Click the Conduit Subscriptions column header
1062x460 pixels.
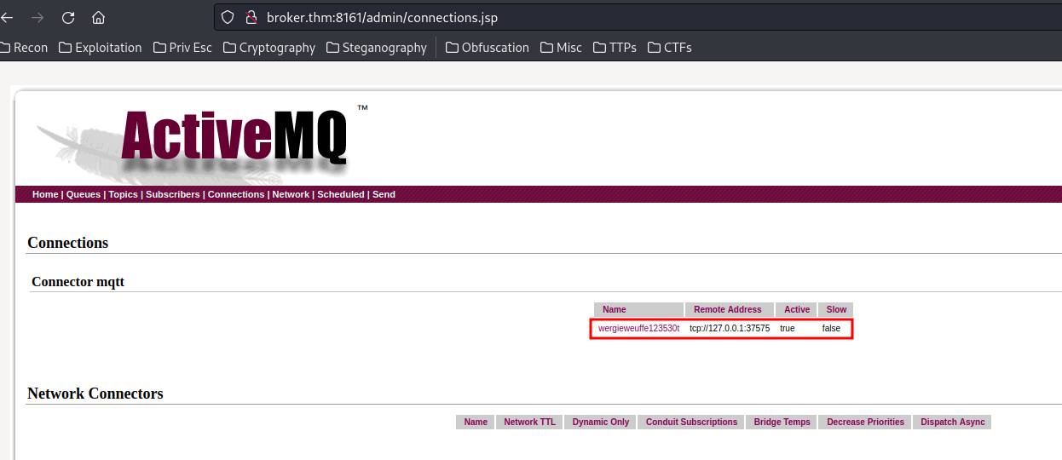(691, 422)
